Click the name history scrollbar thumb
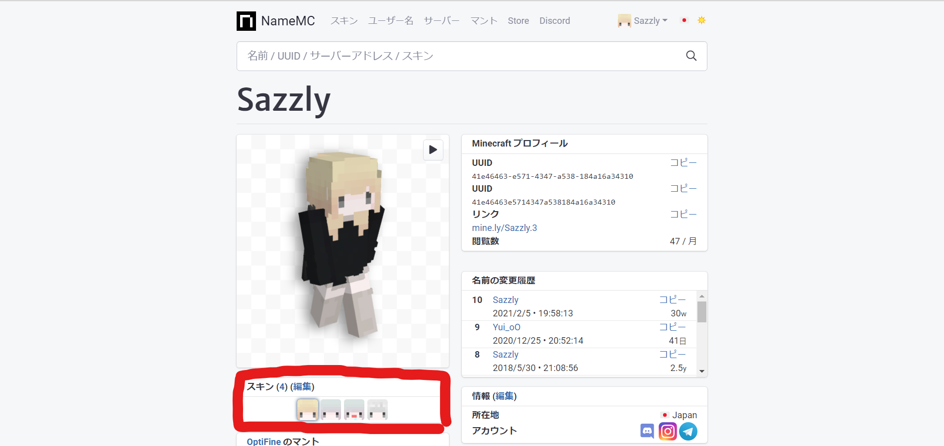 point(702,312)
